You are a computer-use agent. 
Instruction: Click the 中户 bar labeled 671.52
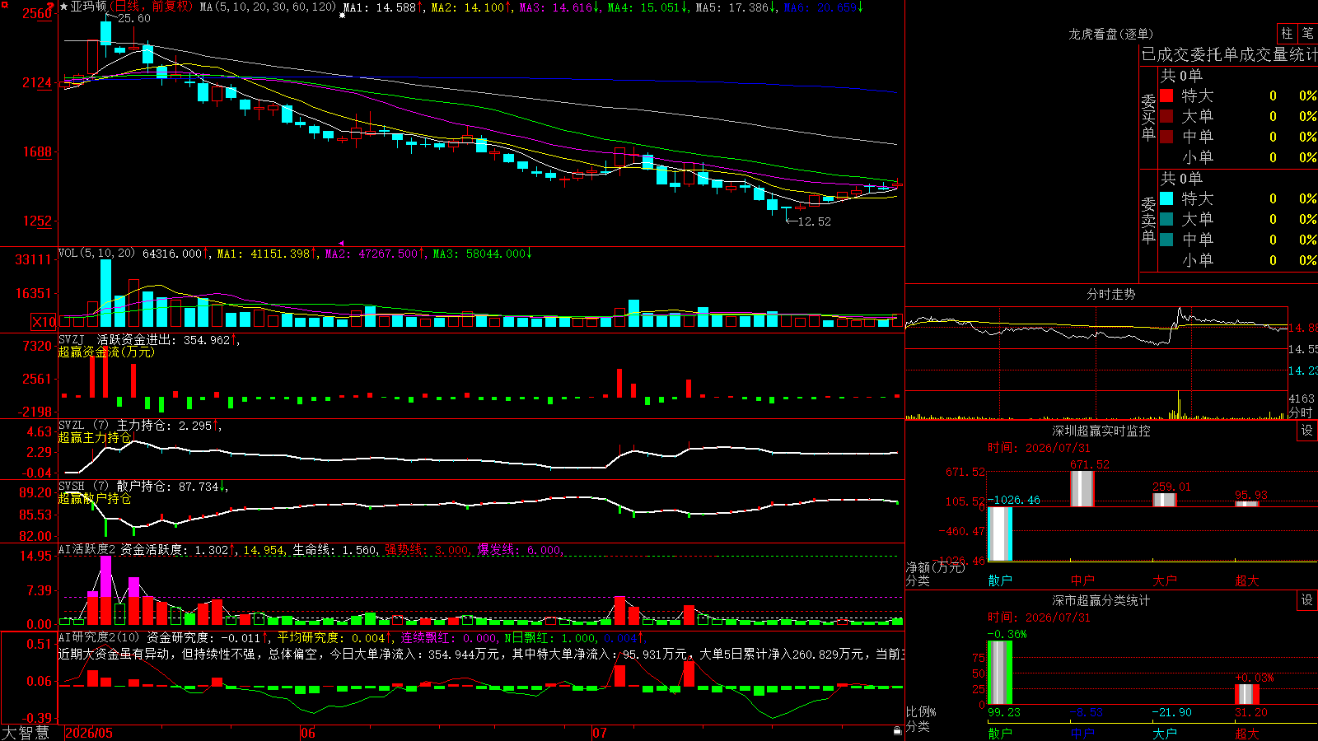1082,488
